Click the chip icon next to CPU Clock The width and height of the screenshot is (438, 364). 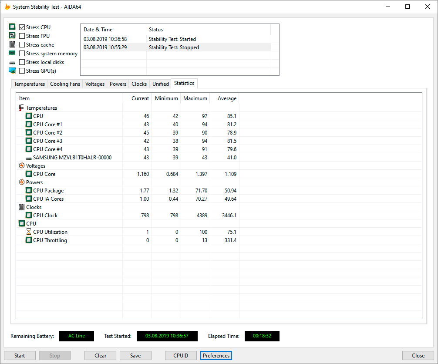pyautogui.click(x=28, y=216)
